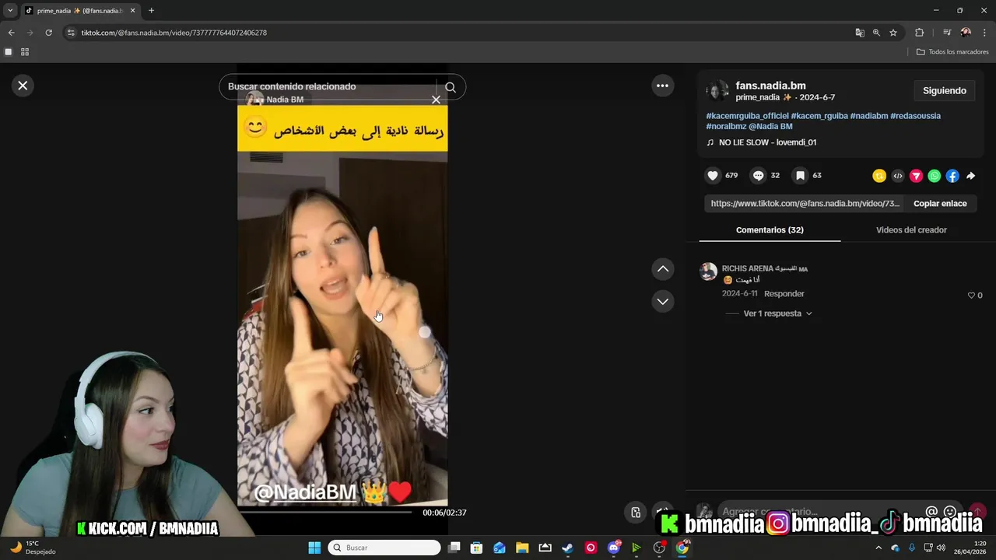Go to next video with down arrow
Screen dimensions: 996x560
[x=662, y=301]
